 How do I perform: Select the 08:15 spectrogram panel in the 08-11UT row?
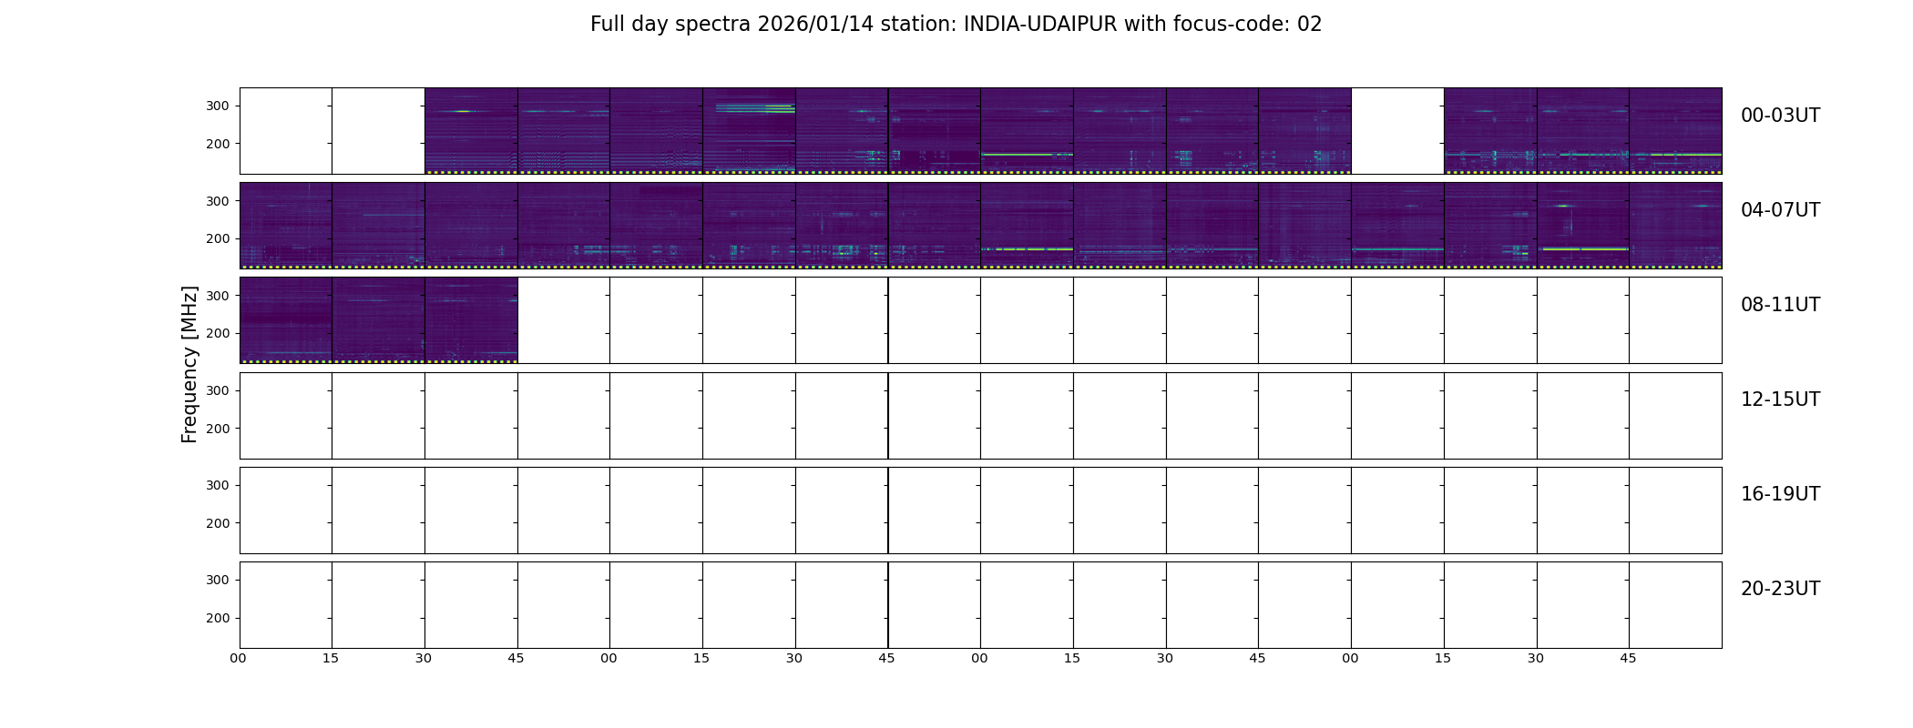point(378,320)
